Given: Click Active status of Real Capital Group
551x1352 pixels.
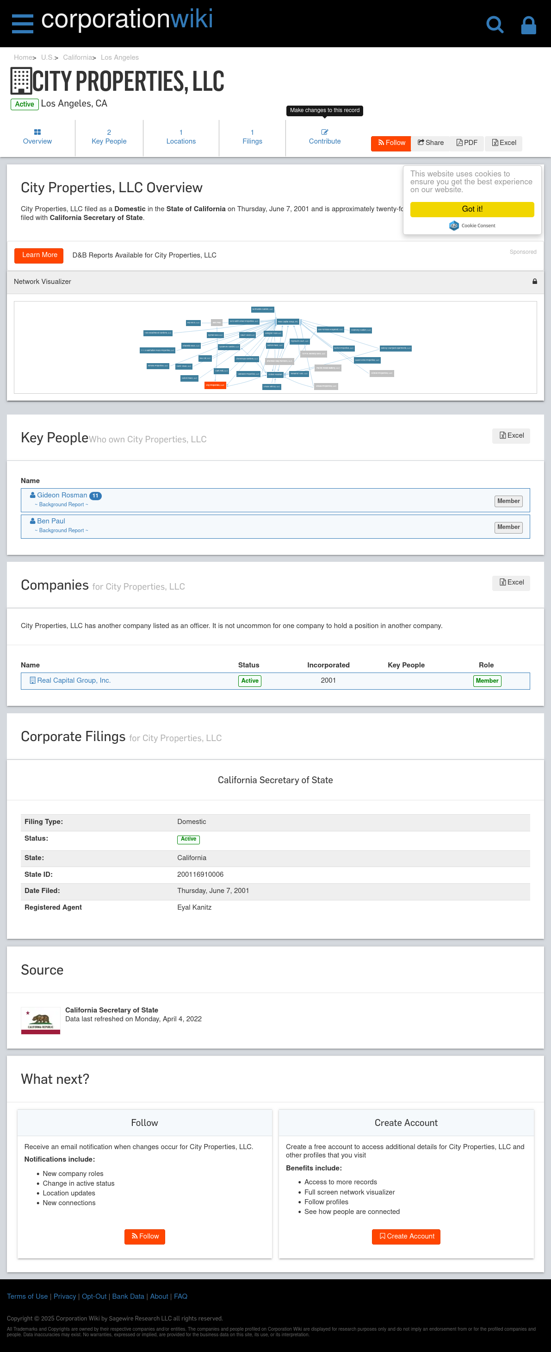Looking at the screenshot, I should coord(249,681).
